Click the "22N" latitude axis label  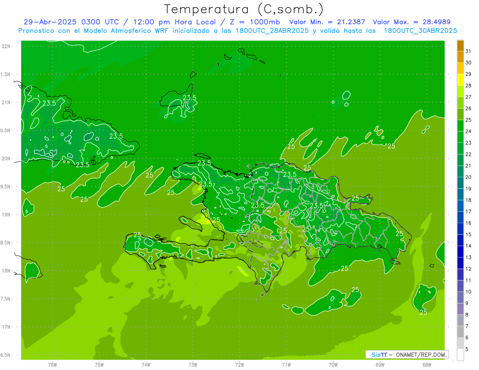click(x=6, y=46)
